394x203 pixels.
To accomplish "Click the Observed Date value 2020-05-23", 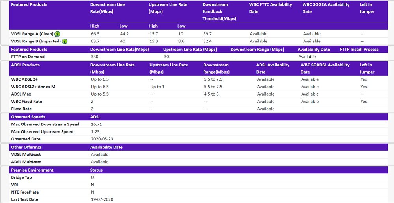I will coord(101,139).
